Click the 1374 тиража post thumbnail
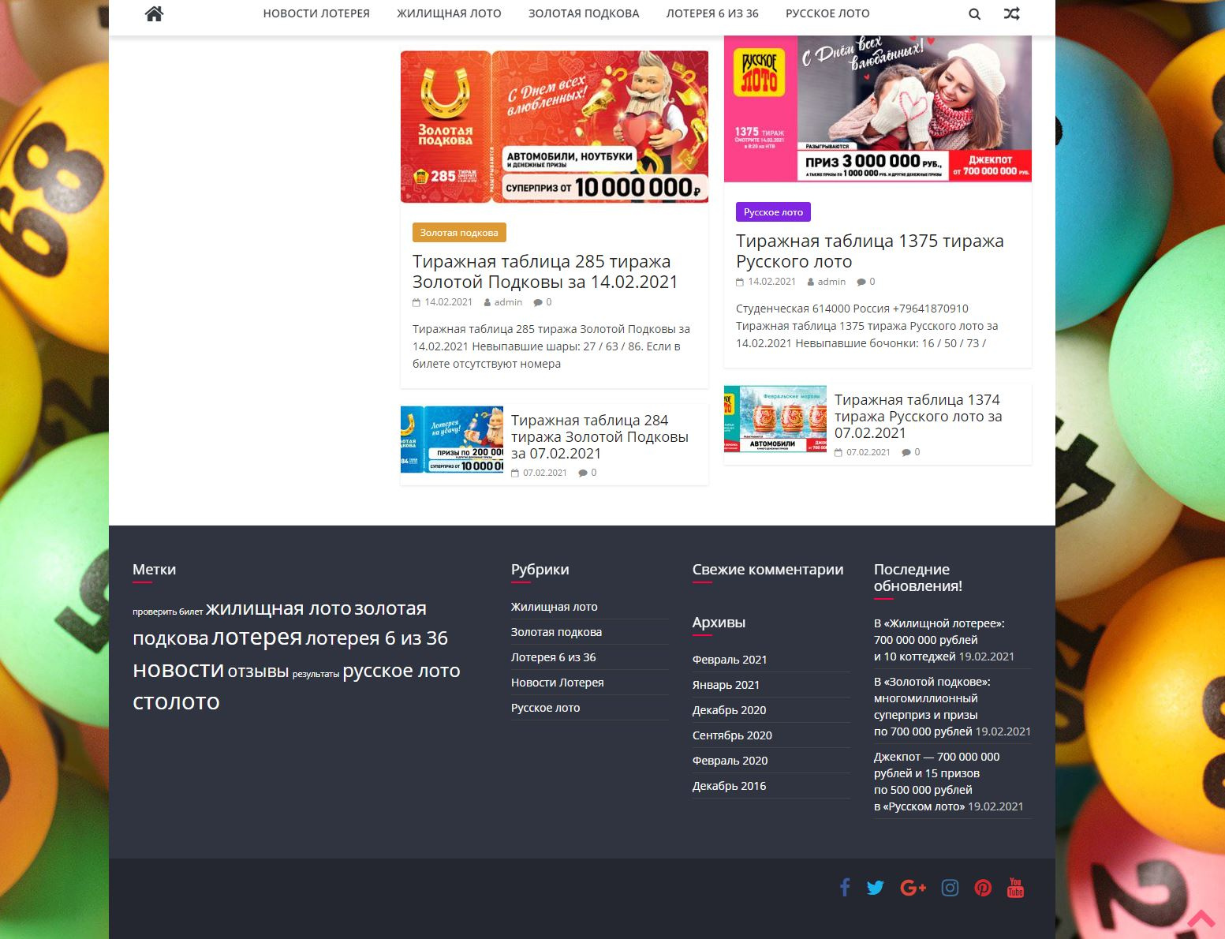Viewport: 1225px width, 939px height. [775, 419]
